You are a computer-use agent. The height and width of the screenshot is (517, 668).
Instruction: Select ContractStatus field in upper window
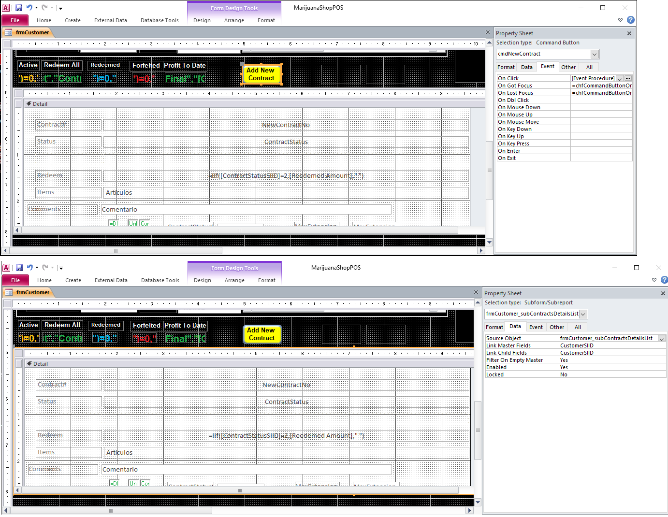point(286,142)
